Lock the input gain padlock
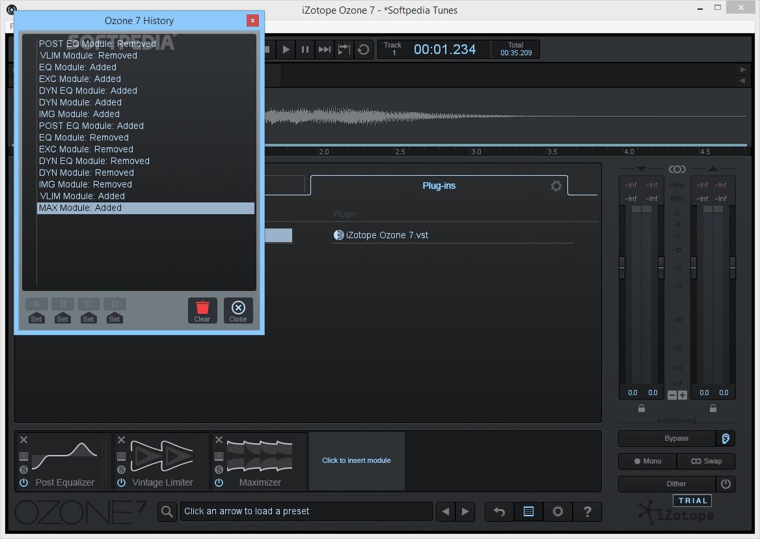The width and height of the screenshot is (760, 539). pos(642,408)
